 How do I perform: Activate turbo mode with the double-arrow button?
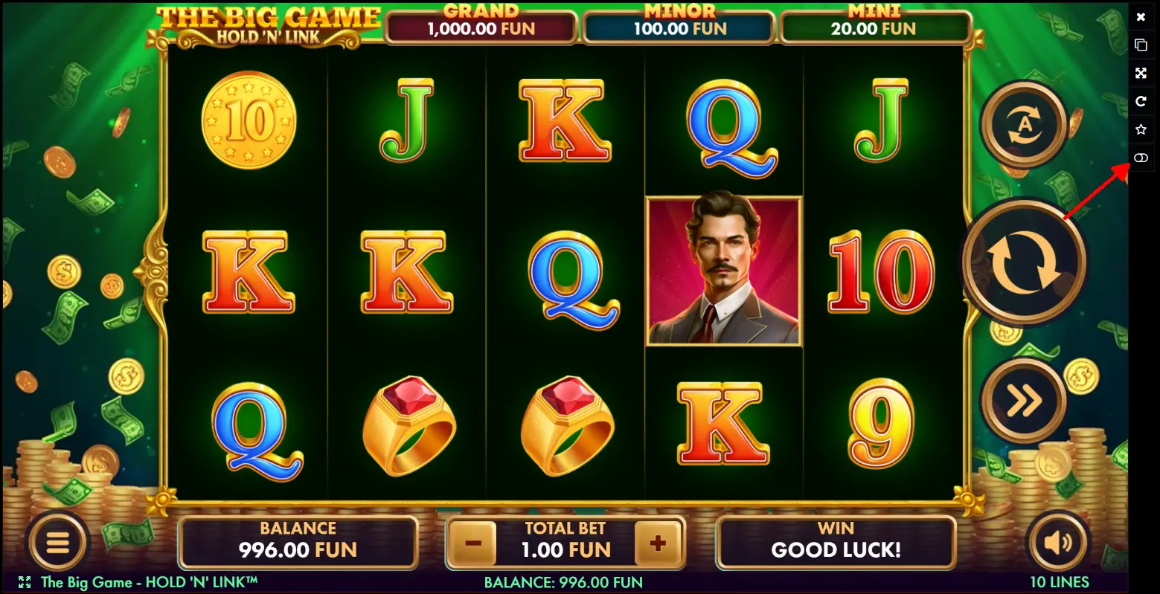tap(1024, 401)
